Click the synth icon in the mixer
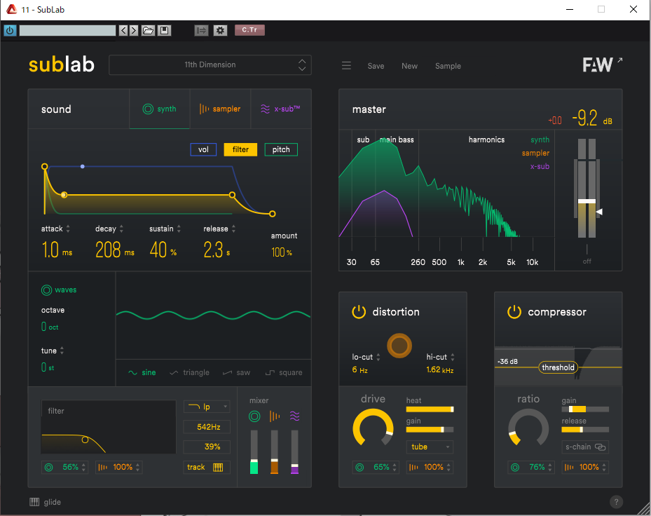Image resolution: width=651 pixels, height=516 pixels. pyautogui.click(x=254, y=416)
